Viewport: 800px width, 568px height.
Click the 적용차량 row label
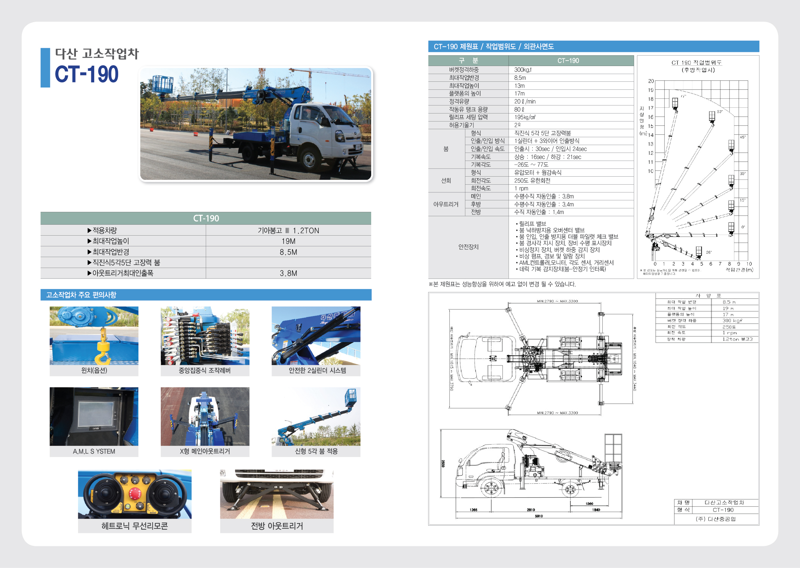(x=102, y=230)
